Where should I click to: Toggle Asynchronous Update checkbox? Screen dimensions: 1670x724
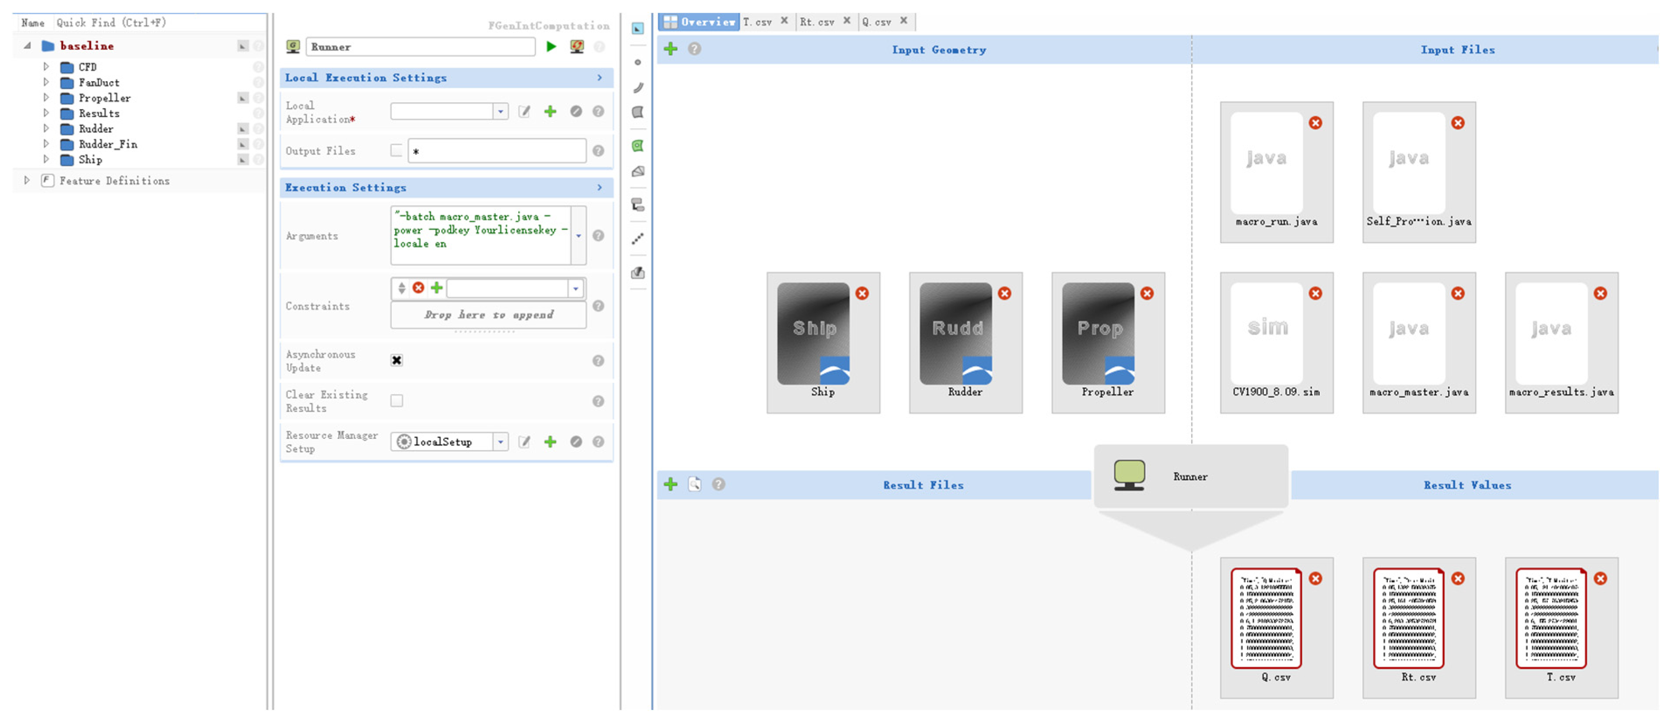tap(396, 360)
